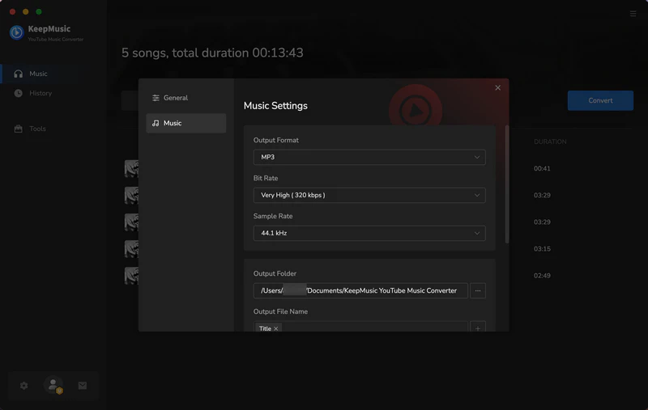This screenshot has height=410, width=648.
Task: Expand the Output Format dropdown showing MP3
Action: [x=369, y=157]
